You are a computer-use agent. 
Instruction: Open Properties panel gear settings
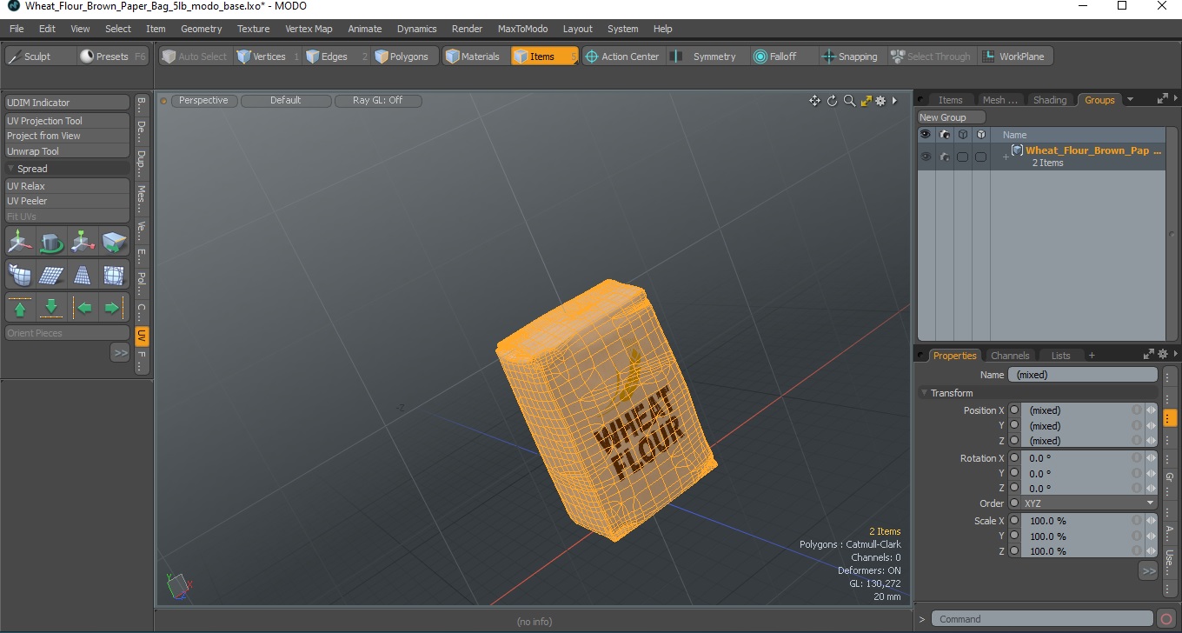pyautogui.click(x=1162, y=354)
